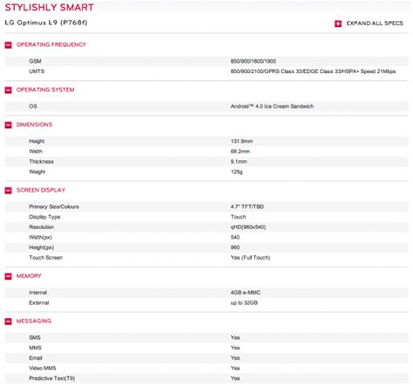Click Android 4.0 Ice Cream Sandwich value

tap(272, 106)
